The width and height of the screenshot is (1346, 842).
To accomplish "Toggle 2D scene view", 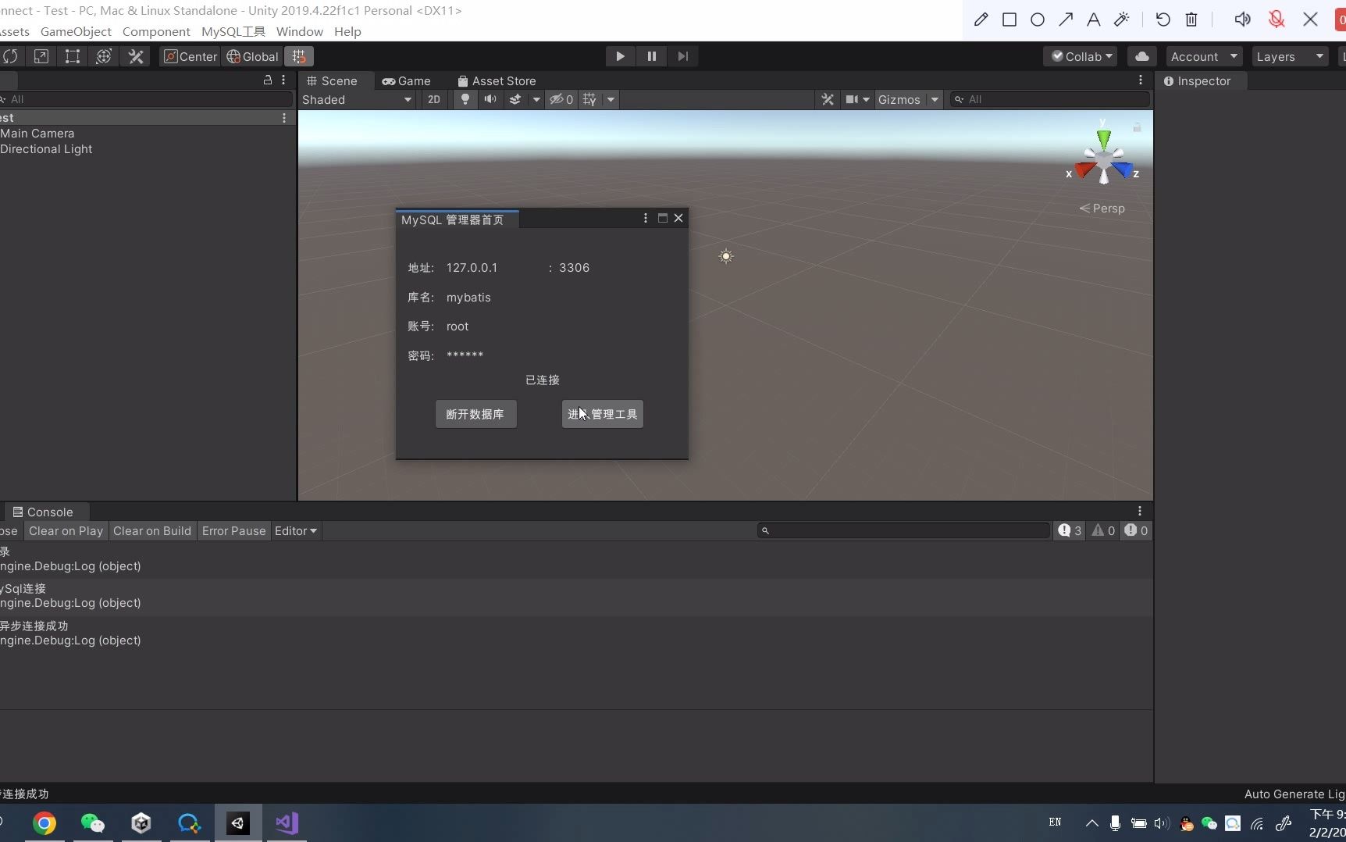I will tap(434, 99).
